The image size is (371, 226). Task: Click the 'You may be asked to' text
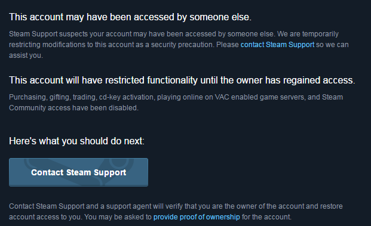(118, 217)
